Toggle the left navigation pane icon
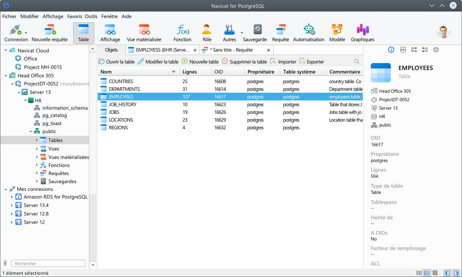Screen dimensions: 462x277 point(447,273)
